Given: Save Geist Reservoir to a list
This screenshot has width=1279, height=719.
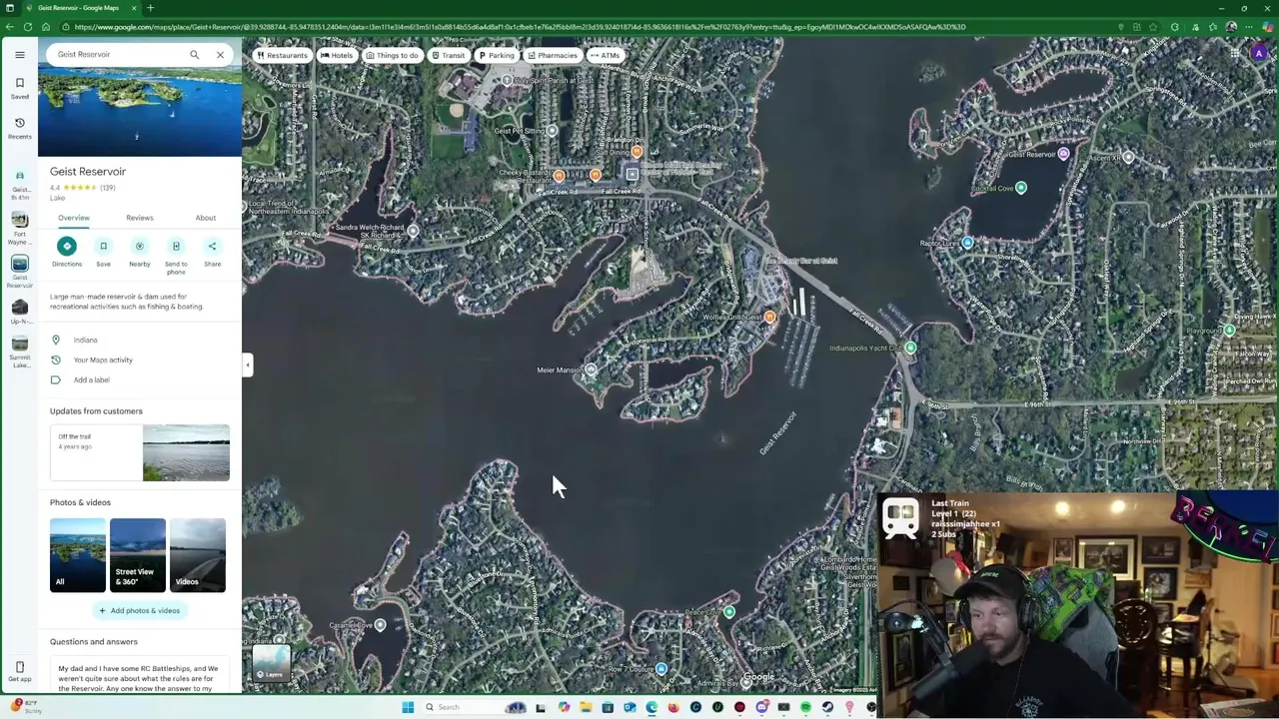Looking at the screenshot, I should [x=103, y=252].
